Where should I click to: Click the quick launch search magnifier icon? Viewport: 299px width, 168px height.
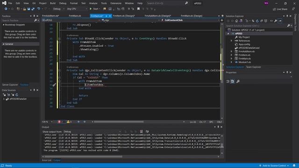[x=186, y=3]
